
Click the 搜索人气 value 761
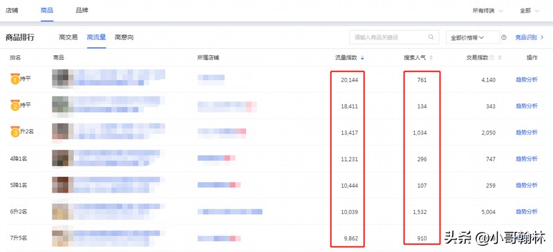tap(422, 80)
